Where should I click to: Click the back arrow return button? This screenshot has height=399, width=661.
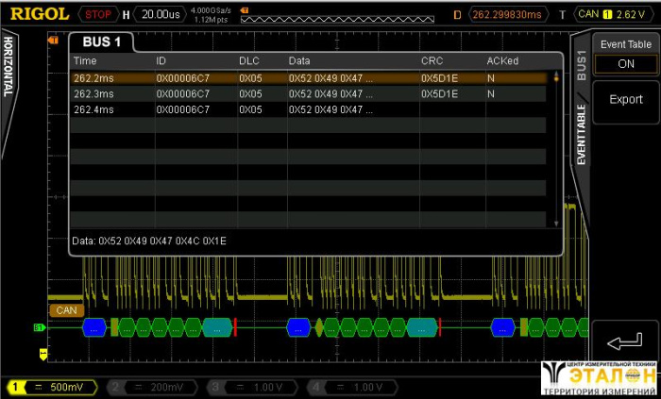coord(625,341)
